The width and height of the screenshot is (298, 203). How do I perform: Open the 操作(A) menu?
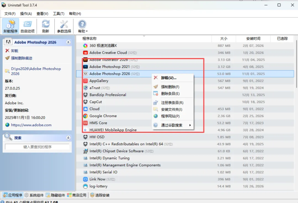pos(26,14)
